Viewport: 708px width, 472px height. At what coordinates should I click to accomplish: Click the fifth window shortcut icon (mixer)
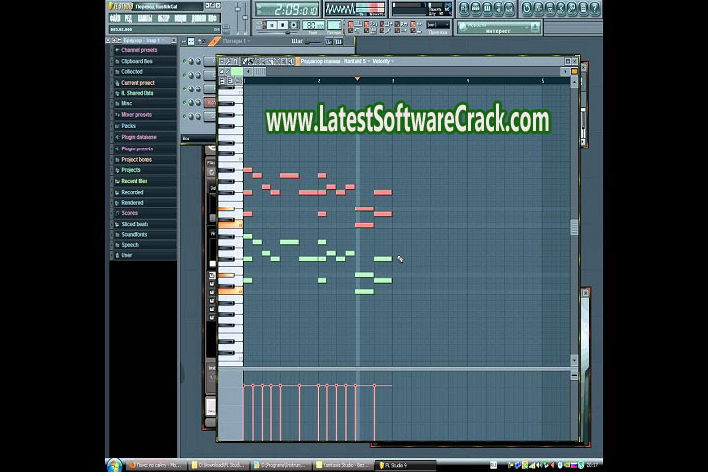509,8
